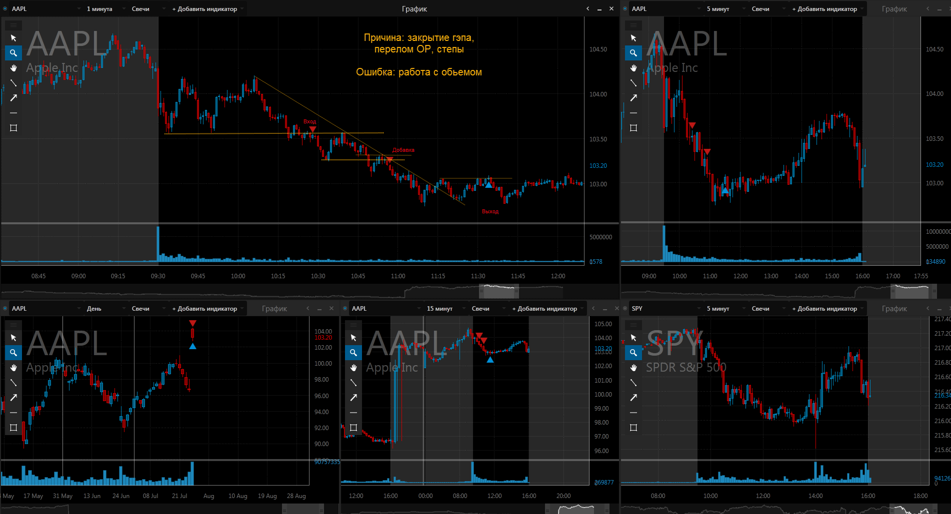951x514 pixels.
Task: Click back arrow in daily chart title bar
Action: (308, 308)
